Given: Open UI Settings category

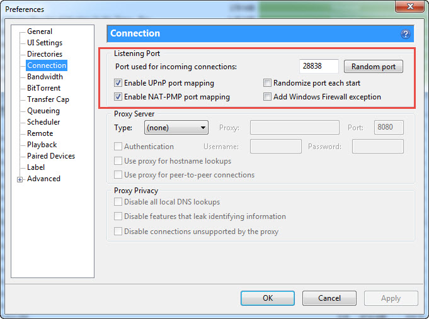Looking at the screenshot, I should 45,43.
